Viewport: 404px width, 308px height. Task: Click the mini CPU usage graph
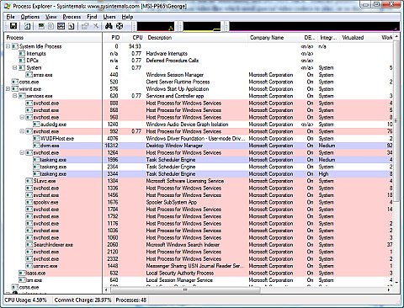point(156,26)
